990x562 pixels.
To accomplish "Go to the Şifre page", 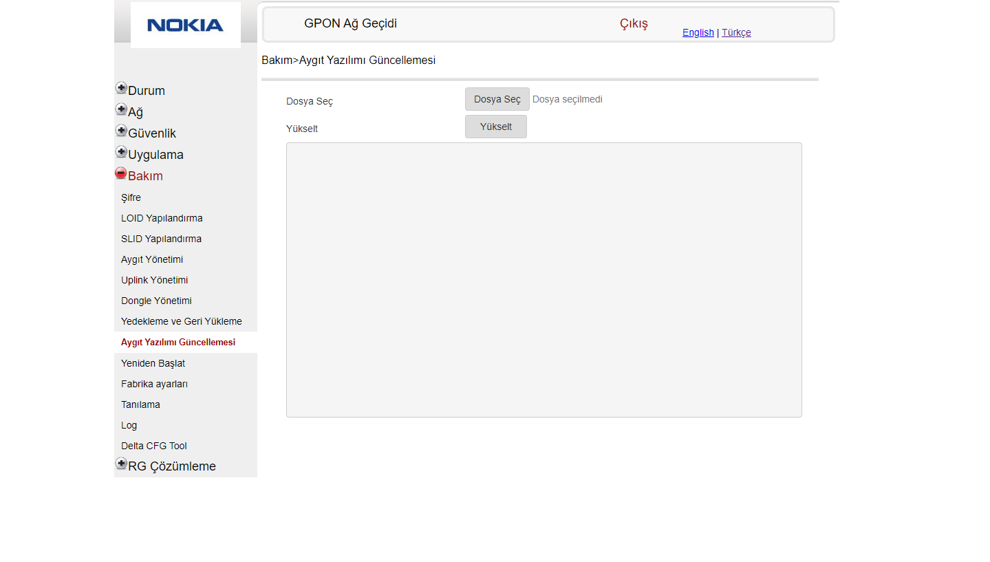I will tap(131, 197).
